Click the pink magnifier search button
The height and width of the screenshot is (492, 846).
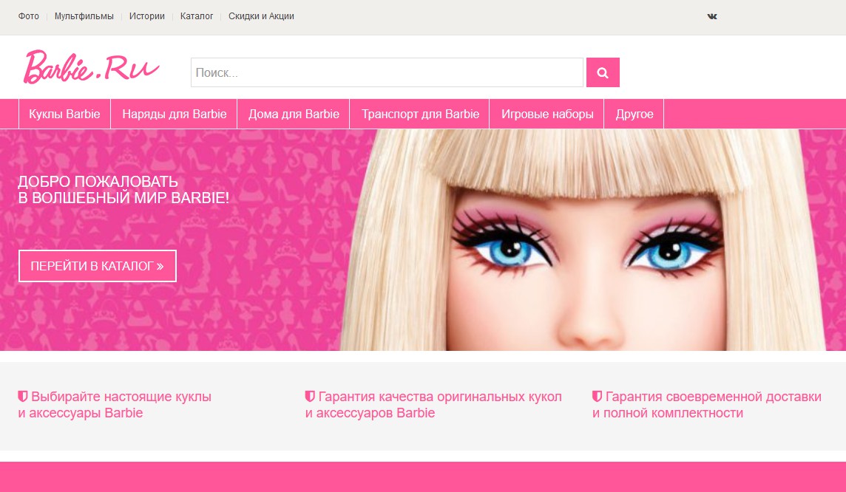pos(603,72)
